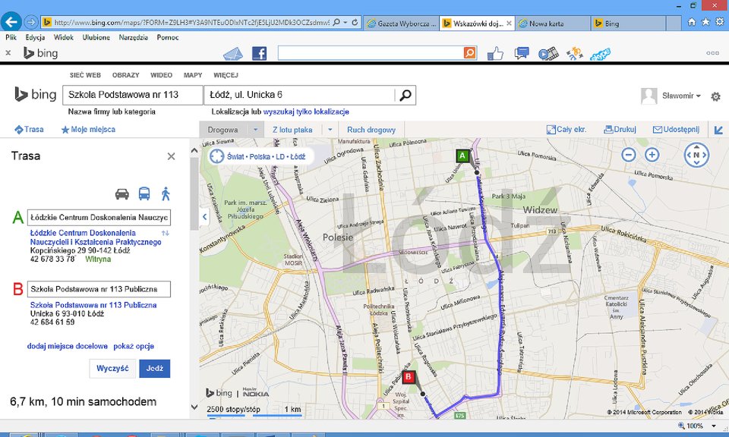Open the favorites star icon in the browser

coord(705,22)
